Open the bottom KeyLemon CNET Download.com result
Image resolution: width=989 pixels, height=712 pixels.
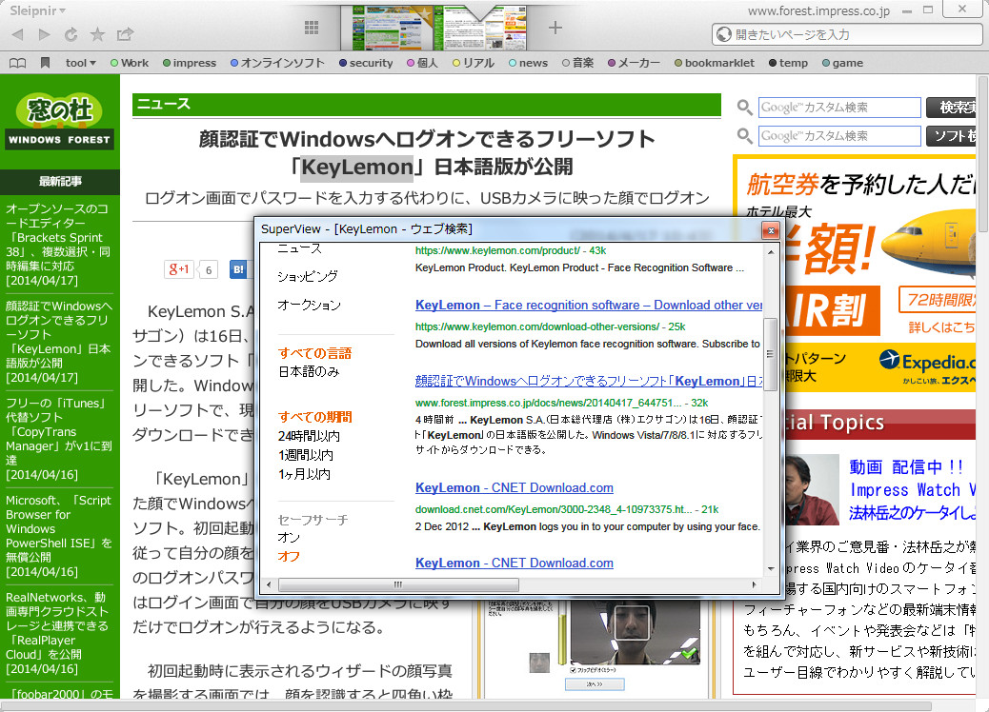(x=515, y=563)
